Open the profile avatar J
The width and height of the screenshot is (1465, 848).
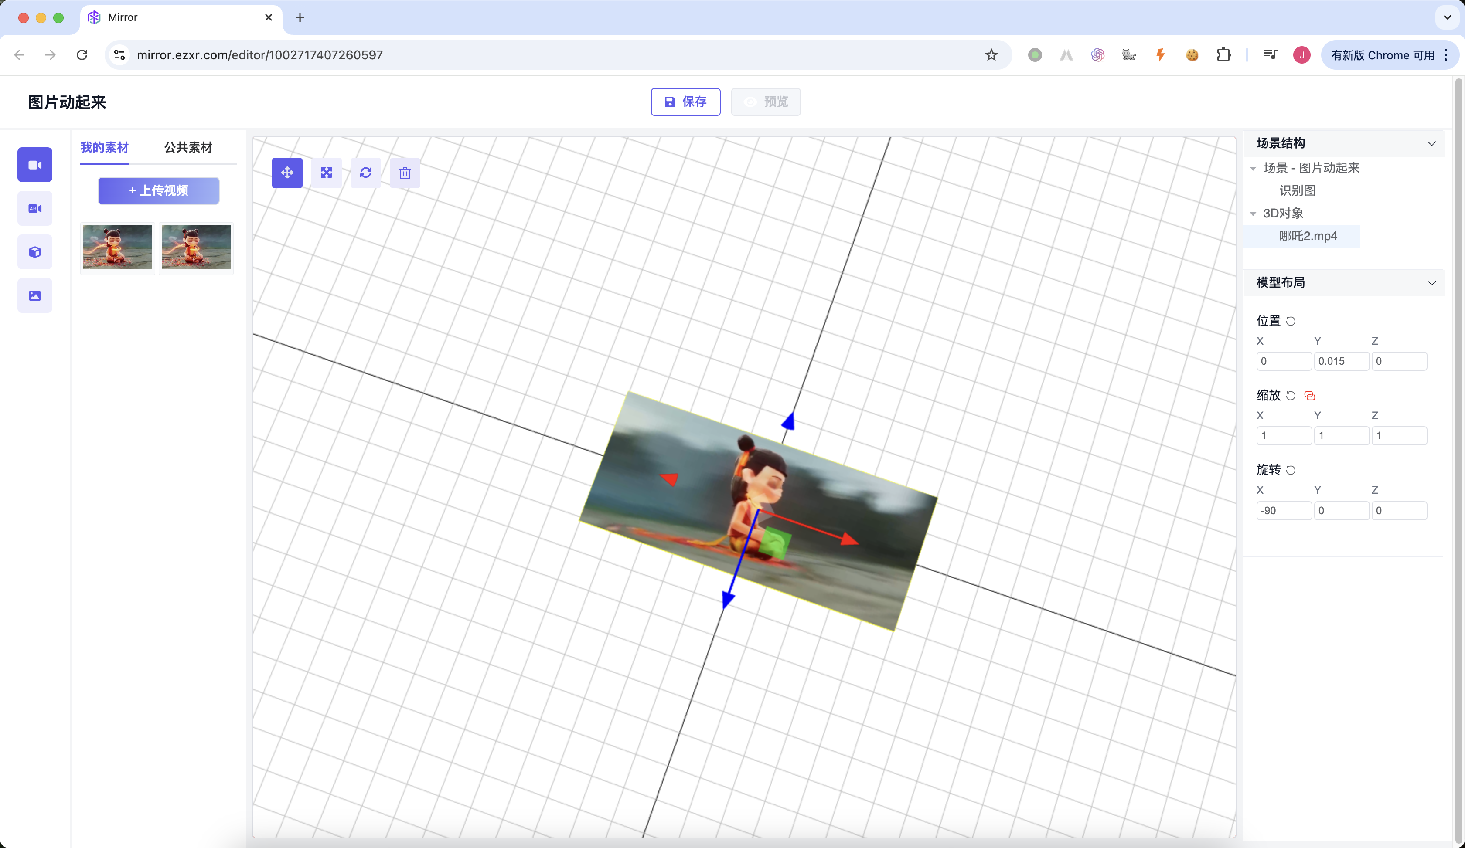(x=1301, y=55)
